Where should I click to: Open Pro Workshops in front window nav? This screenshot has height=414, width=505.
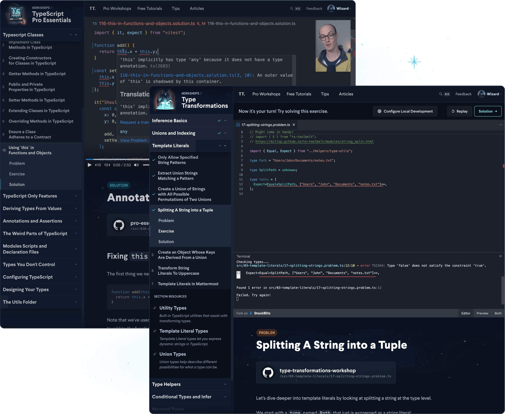click(x=266, y=94)
